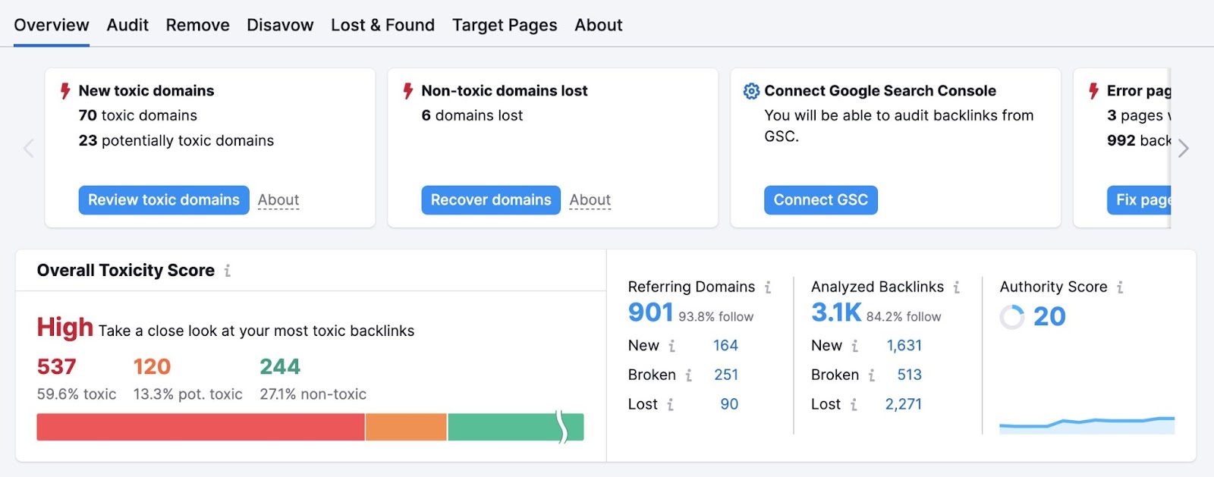Image resolution: width=1214 pixels, height=477 pixels.
Task: Click Review toxic domains button
Action: (164, 200)
